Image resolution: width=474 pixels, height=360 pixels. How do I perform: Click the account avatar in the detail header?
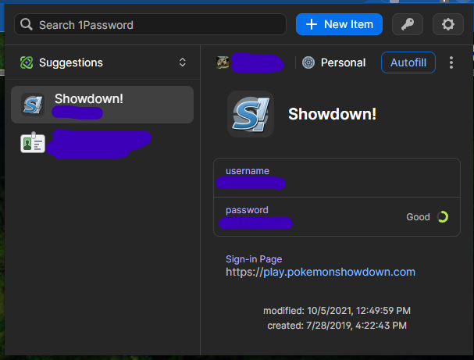224,62
